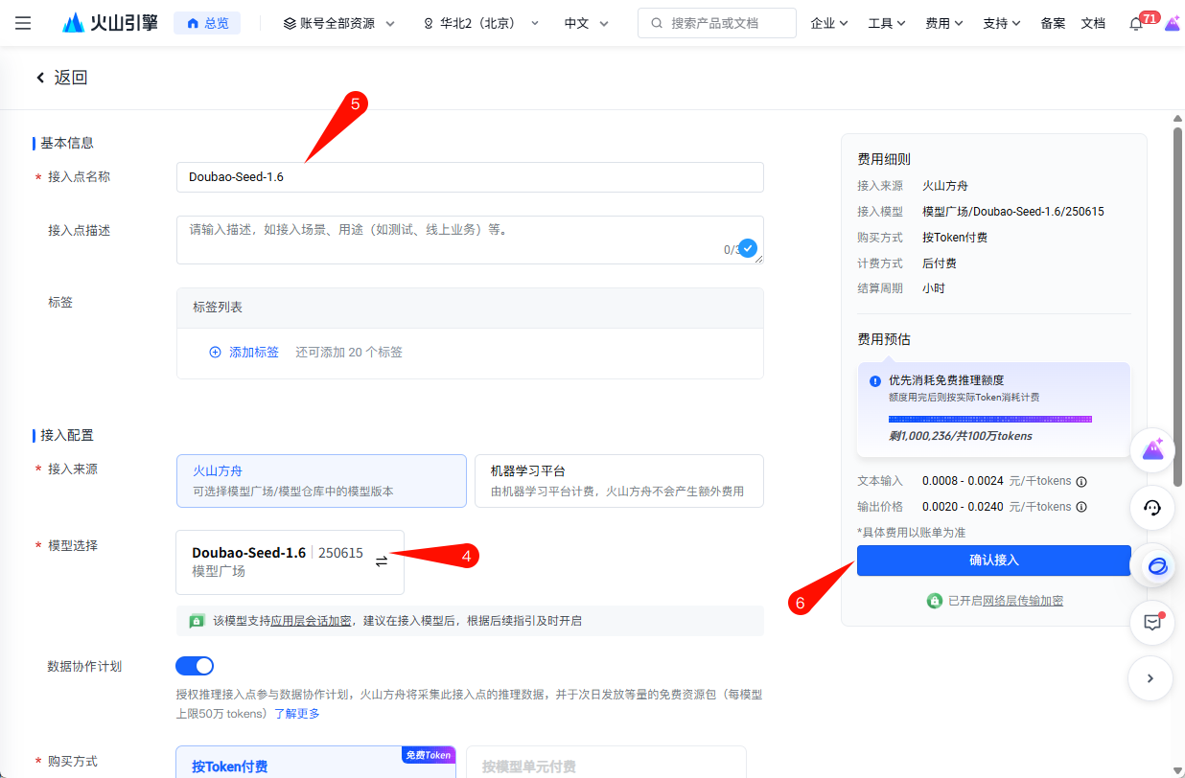
Task: Click the info icon beside 输出价格
Action: coord(1081,507)
